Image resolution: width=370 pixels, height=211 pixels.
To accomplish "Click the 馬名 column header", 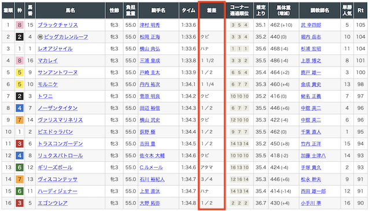I will pos(71,10).
